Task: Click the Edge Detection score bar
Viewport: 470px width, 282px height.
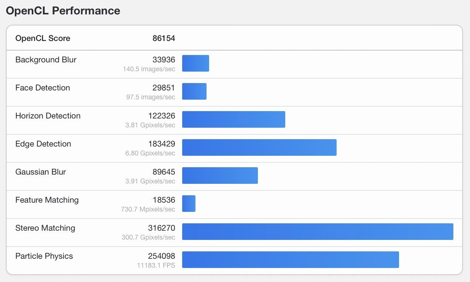Action: tap(259, 148)
